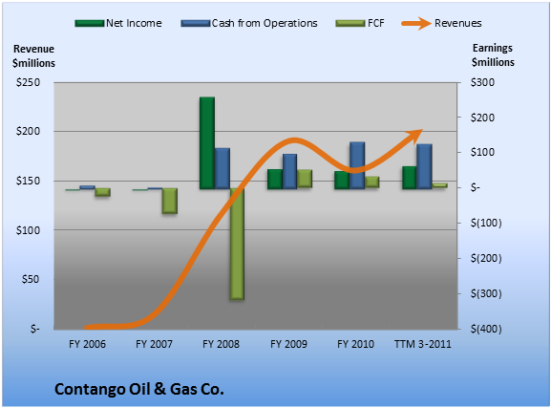Screen dimensions: 551x408
Task: Click the FY 2009 axis label
Action: [288, 344]
